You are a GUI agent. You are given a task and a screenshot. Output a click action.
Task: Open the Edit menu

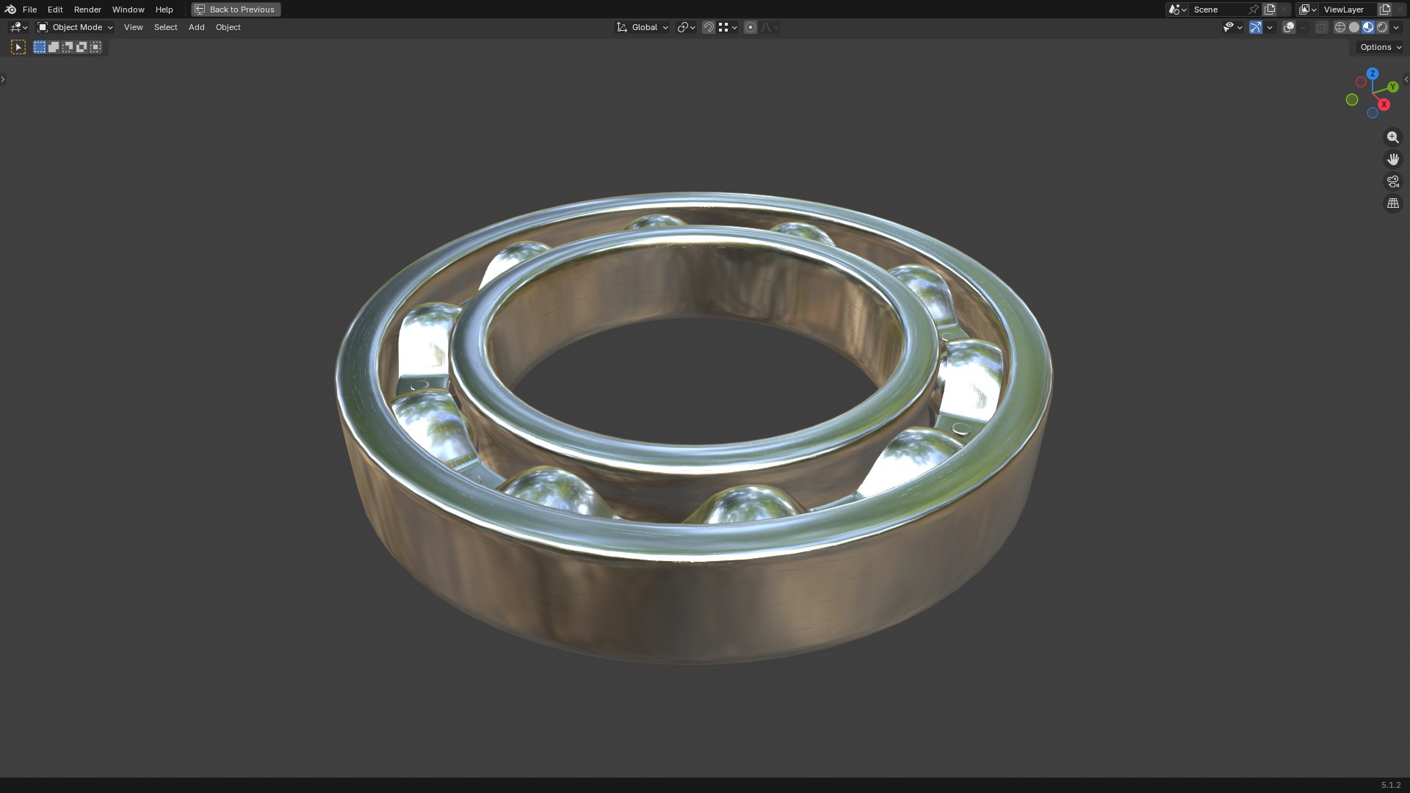coord(55,10)
